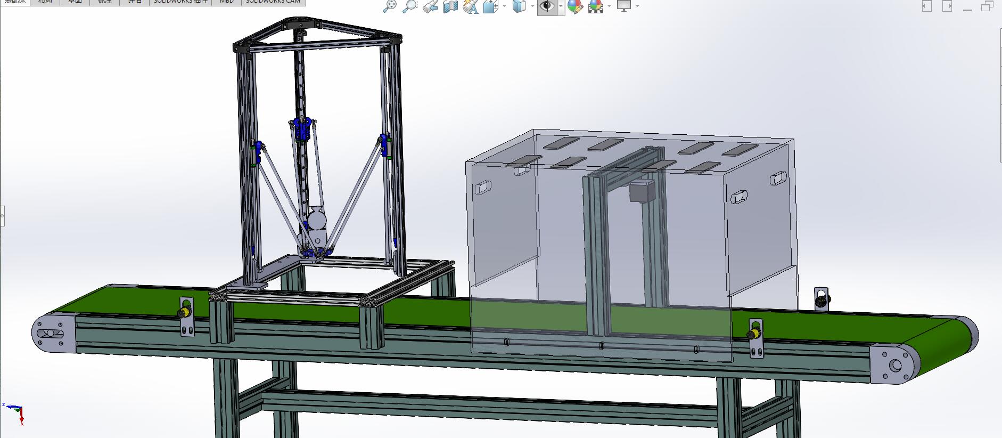Click the Zoom to Fit icon

pyautogui.click(x=390, y=6)
